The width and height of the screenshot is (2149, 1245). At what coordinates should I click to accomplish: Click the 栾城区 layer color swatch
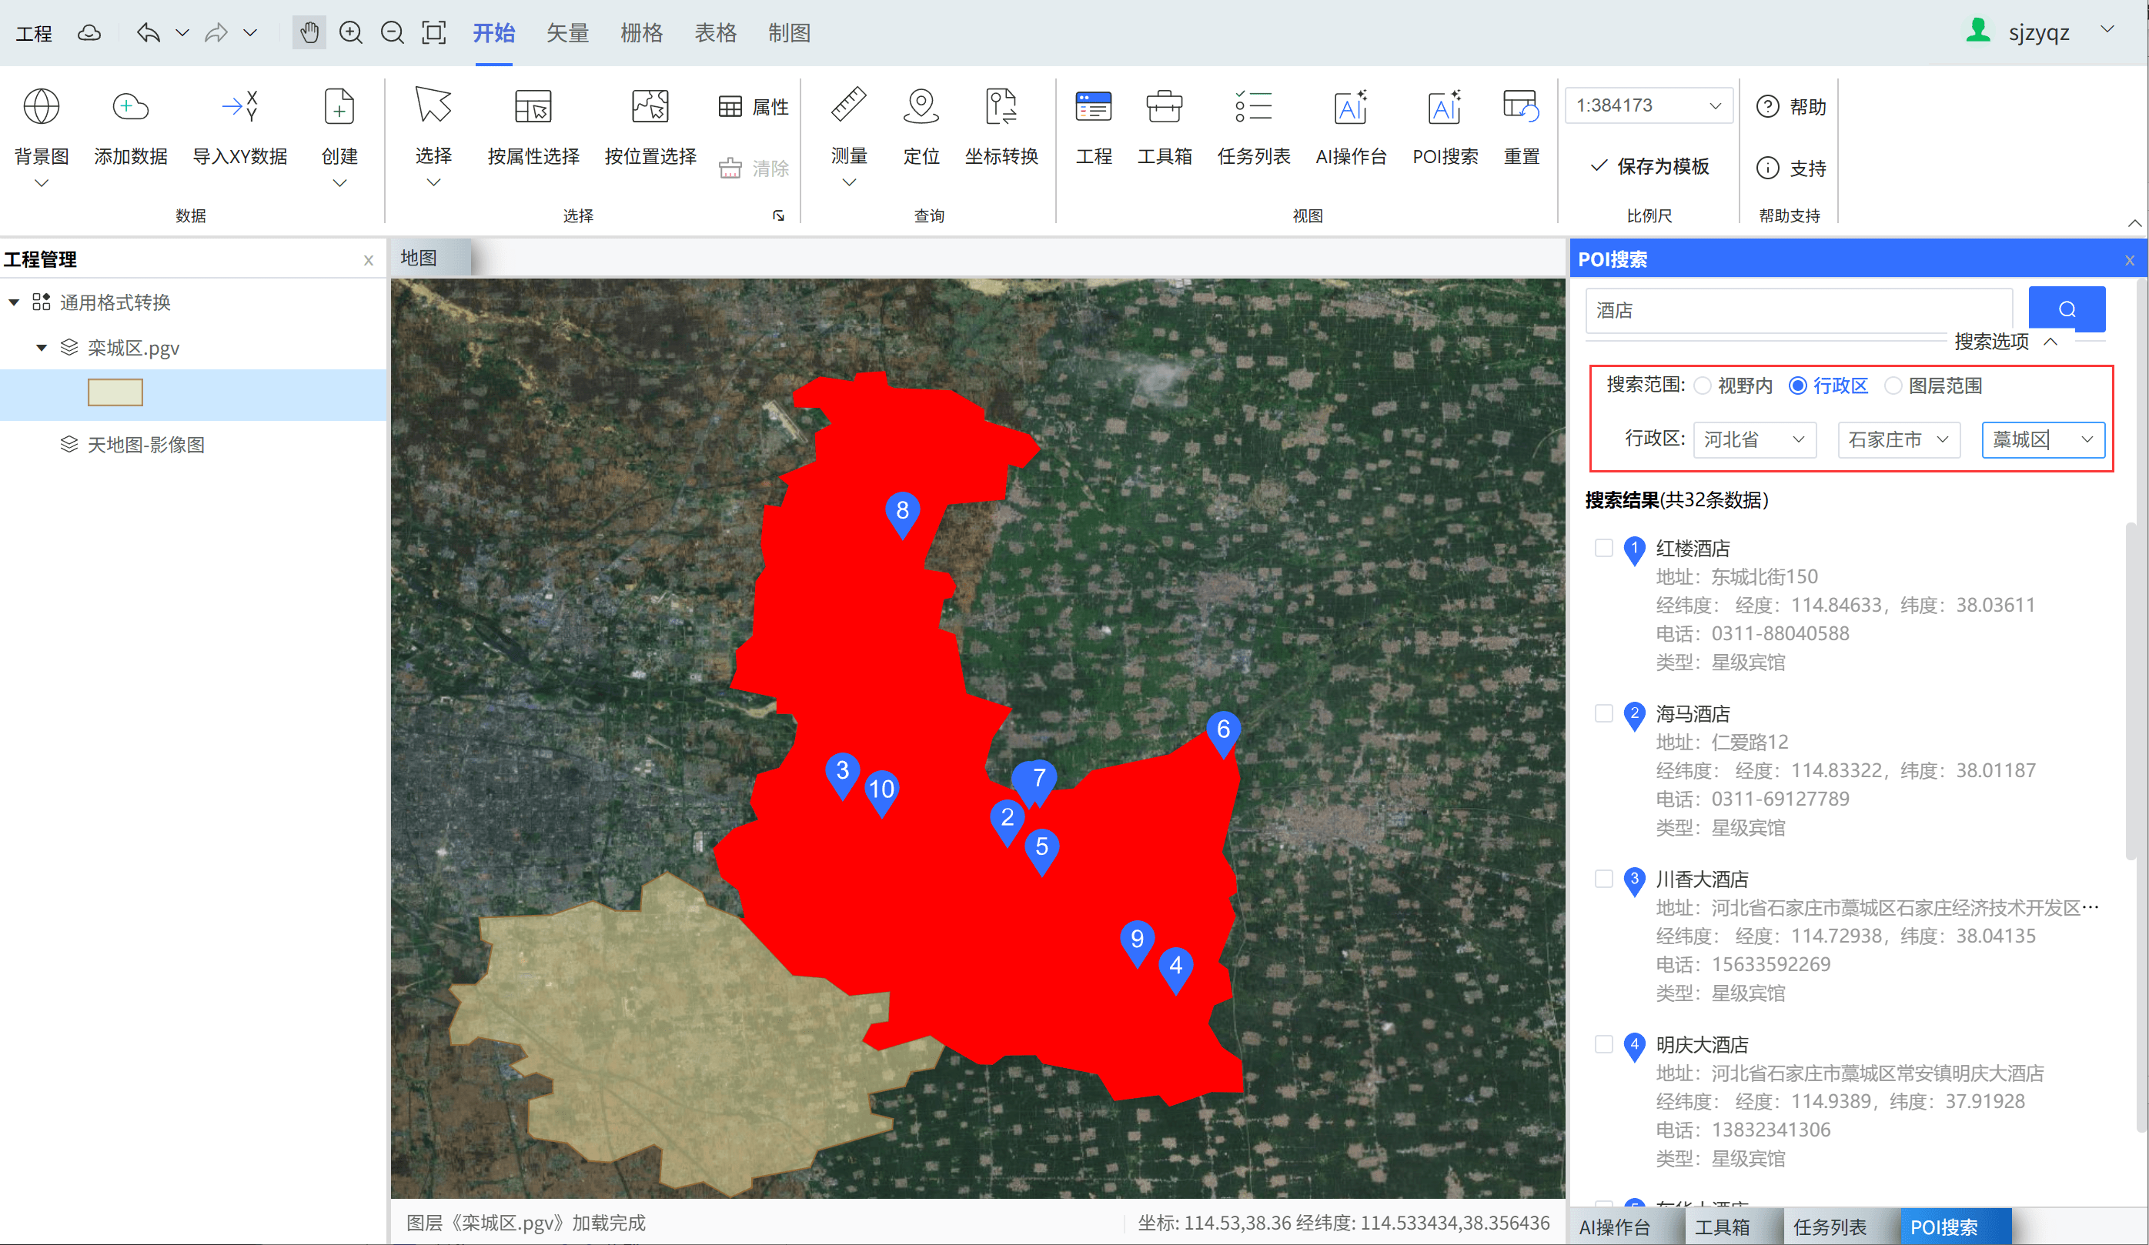[x=115, y=393]
